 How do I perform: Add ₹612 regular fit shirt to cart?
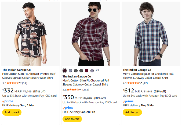pyautogui.click(x=132, y=112)
